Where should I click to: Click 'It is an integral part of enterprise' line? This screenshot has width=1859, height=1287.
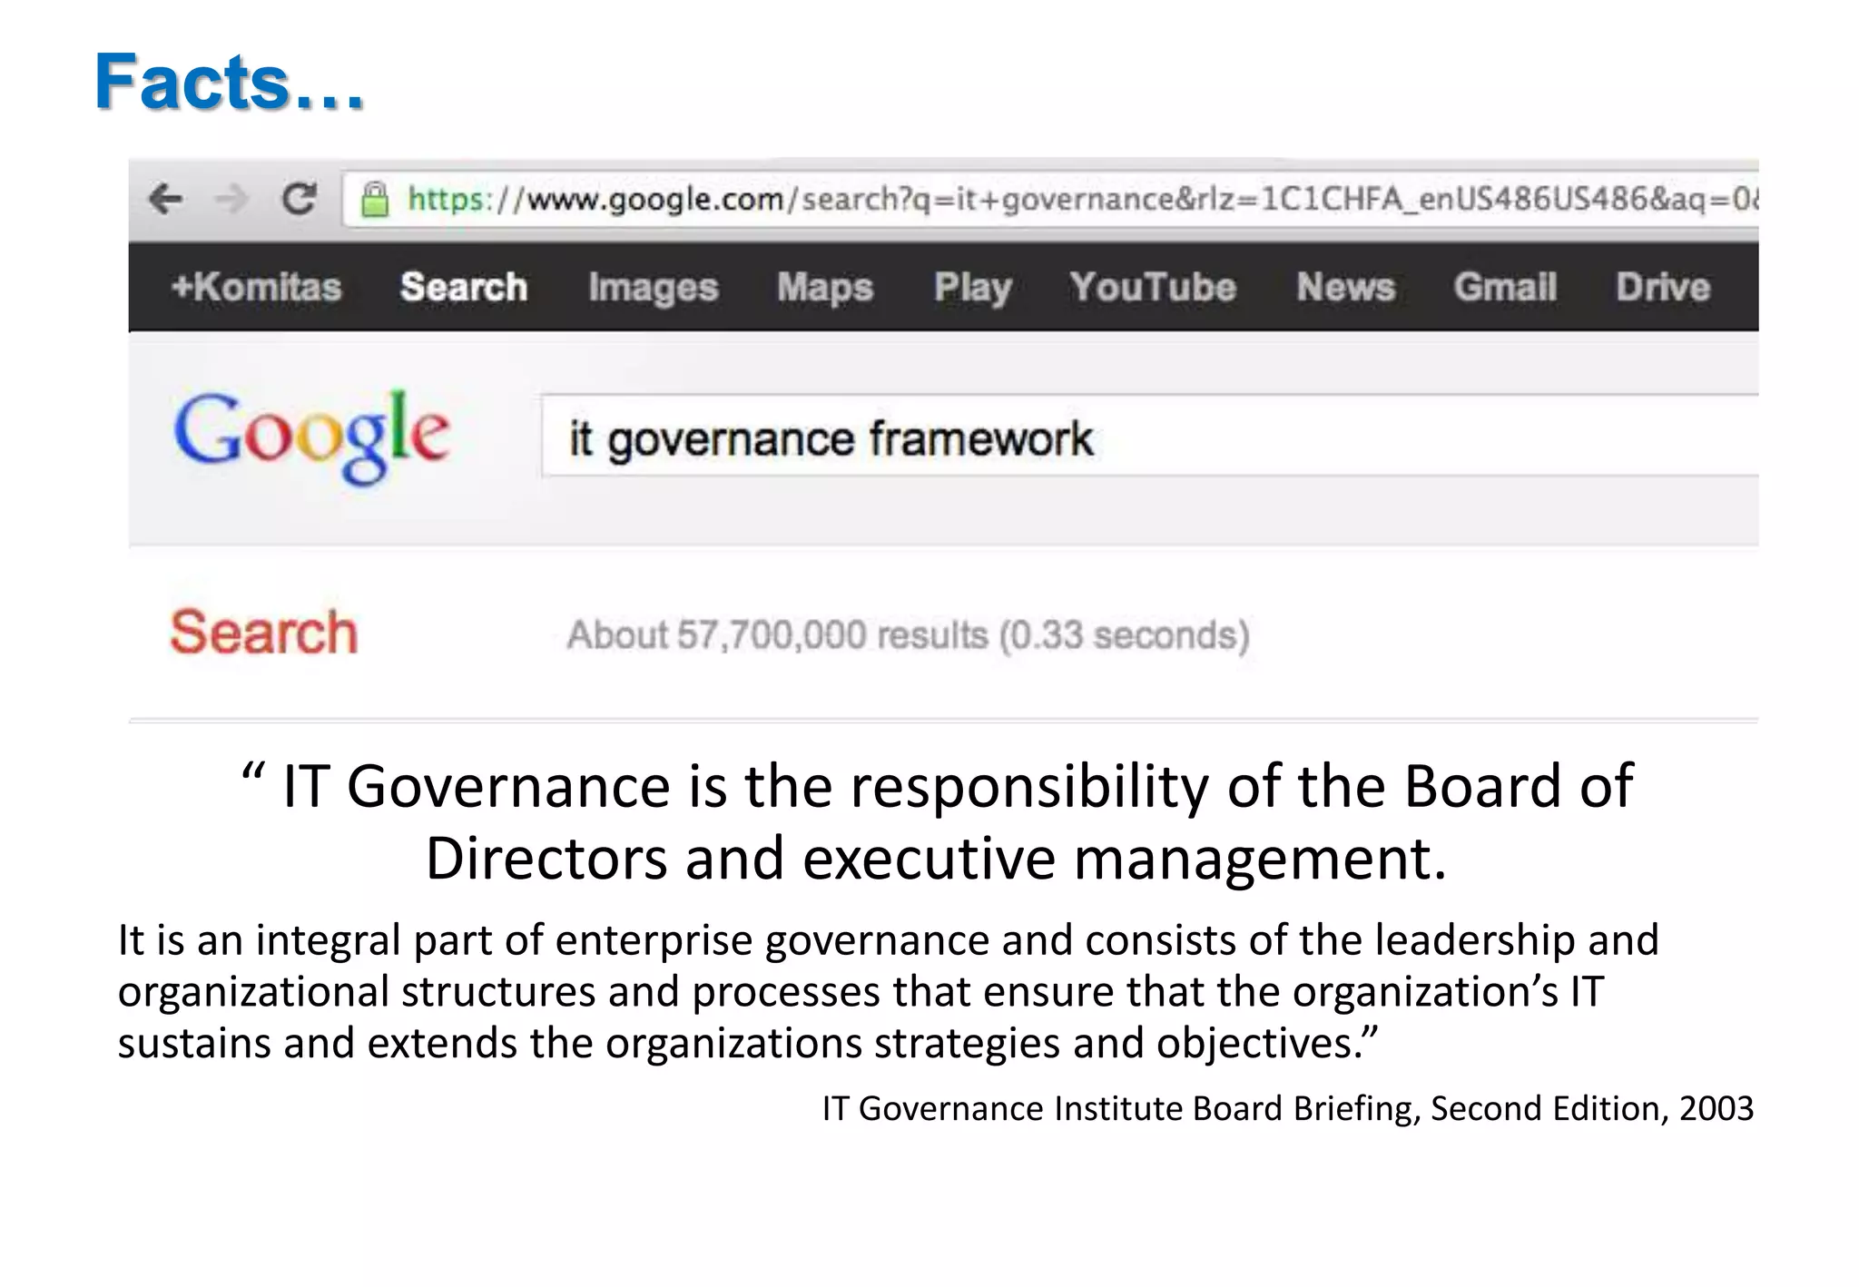888,940
